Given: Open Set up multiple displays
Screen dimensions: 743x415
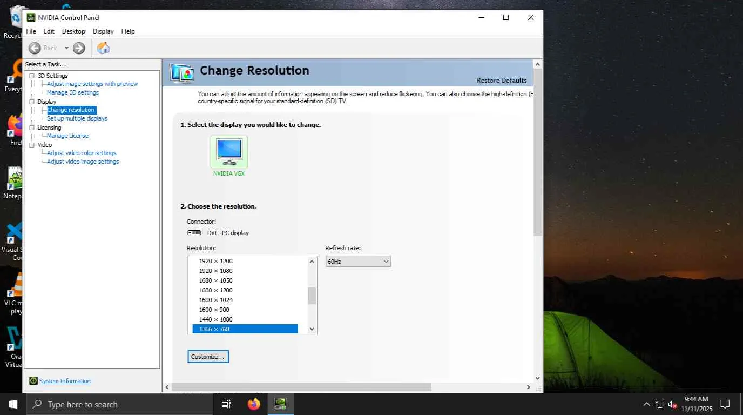Looking at the screenshot, I should pos(77,118).
